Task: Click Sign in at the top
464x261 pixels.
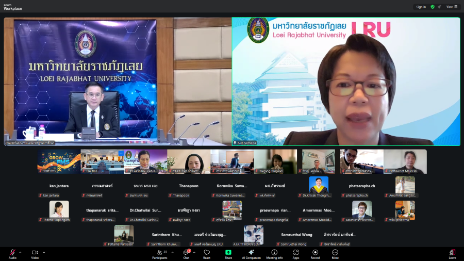Action: click(x=421, y=7)
